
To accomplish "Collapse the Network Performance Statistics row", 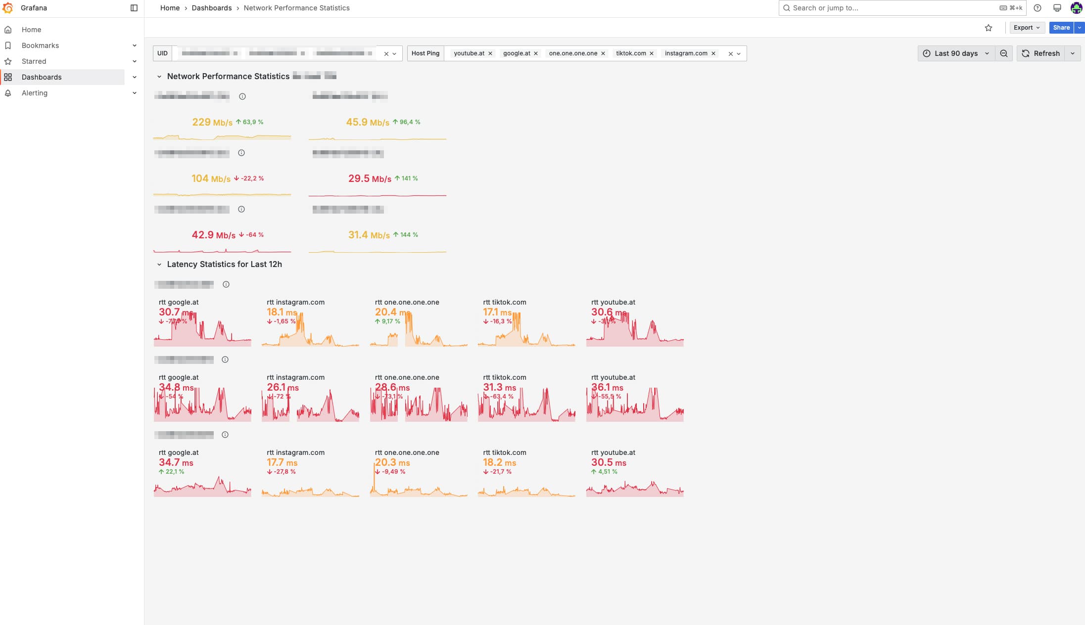I will pos(159,77).
